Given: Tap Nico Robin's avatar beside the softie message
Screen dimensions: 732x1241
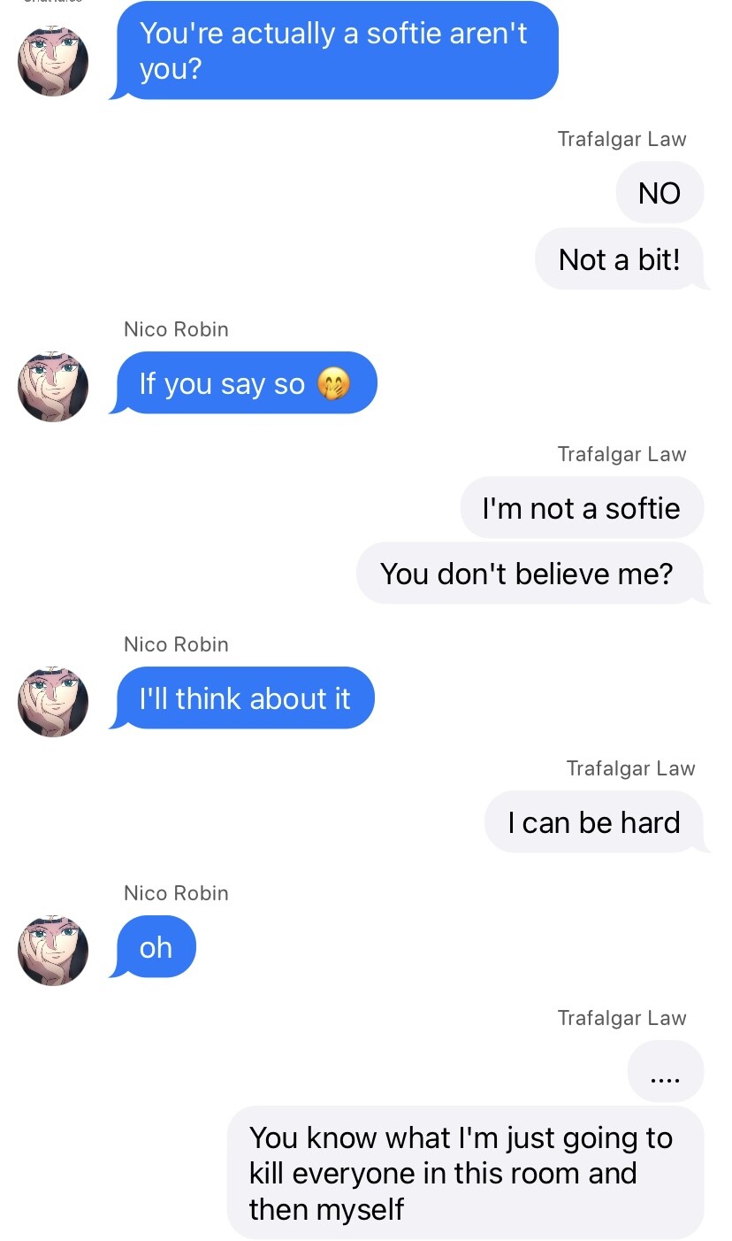Looking at the screenshot, I should pyautogui.click(x=53, y=61).
